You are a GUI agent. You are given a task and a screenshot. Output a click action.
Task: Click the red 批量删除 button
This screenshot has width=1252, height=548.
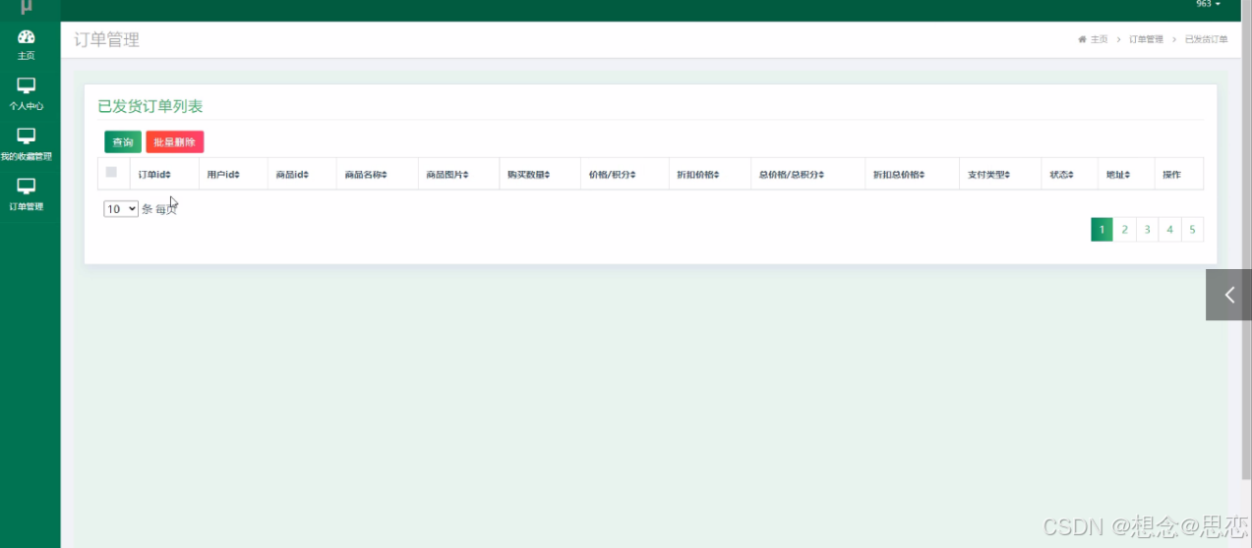pos(175,142)
